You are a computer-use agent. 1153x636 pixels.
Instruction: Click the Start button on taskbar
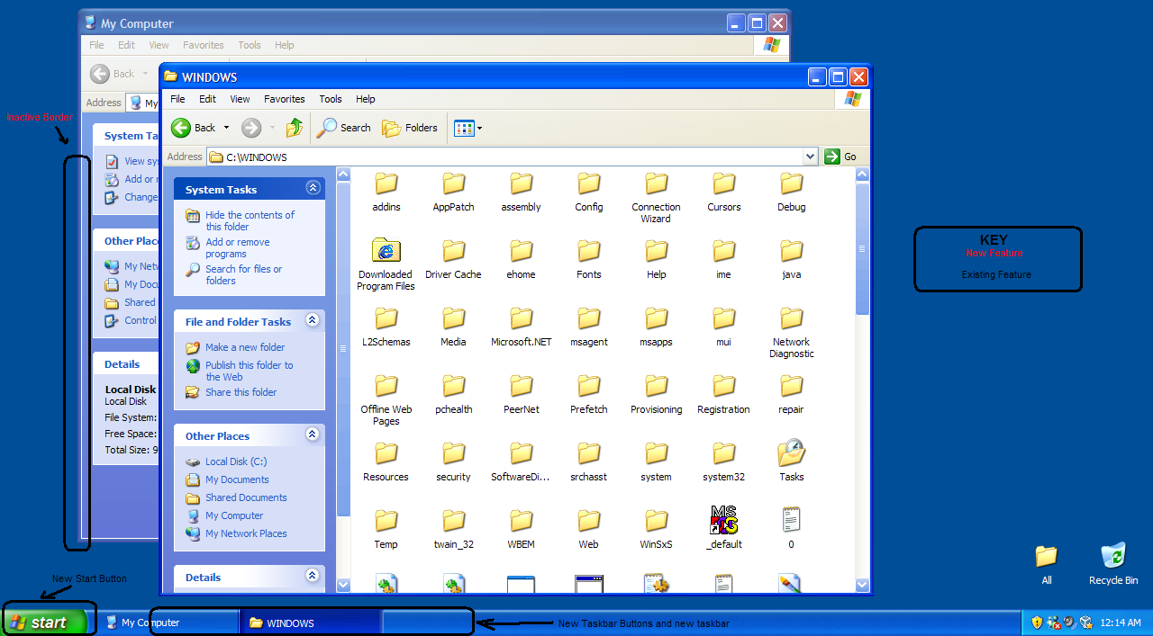(45, 623)
